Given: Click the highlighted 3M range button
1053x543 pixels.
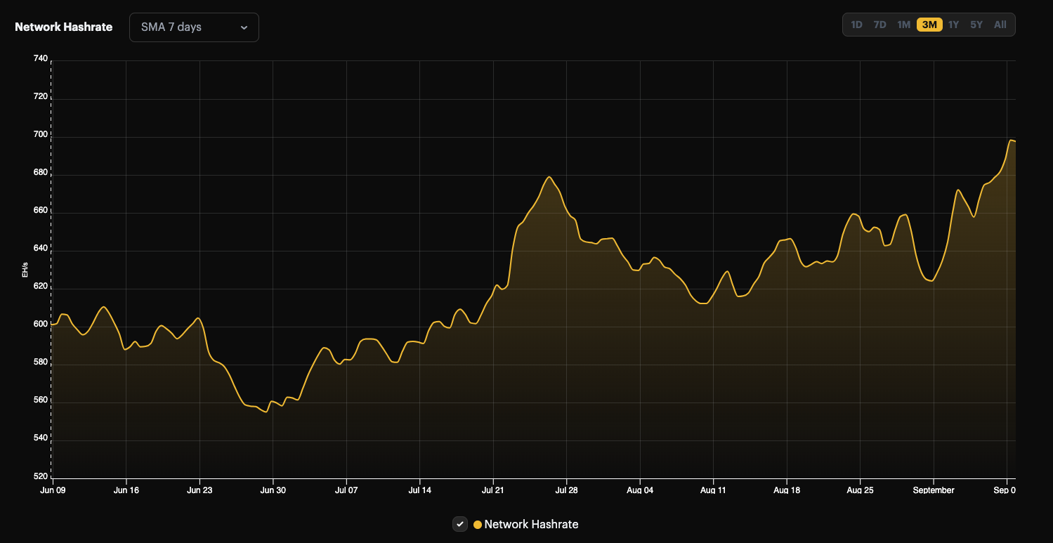Looking at the screenshot, I should [929, 24].
